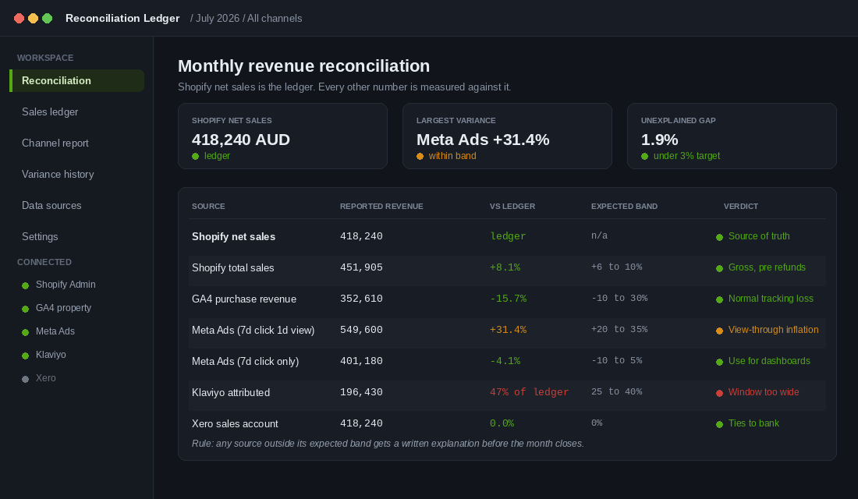Click the '+20 to 35%' expected band
The image size is (858, 499).
coord(619,329)
